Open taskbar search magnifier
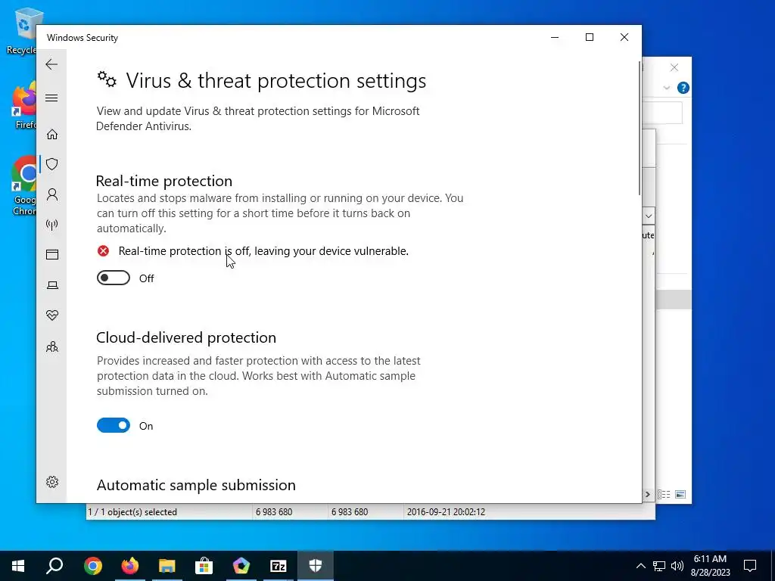775x581 pixels. pyautogui.click(x=54, y=566)
